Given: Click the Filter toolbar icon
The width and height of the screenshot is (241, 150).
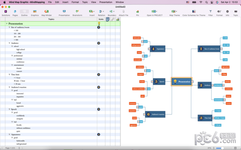Looking at the screenshot, I should point(210,12).
